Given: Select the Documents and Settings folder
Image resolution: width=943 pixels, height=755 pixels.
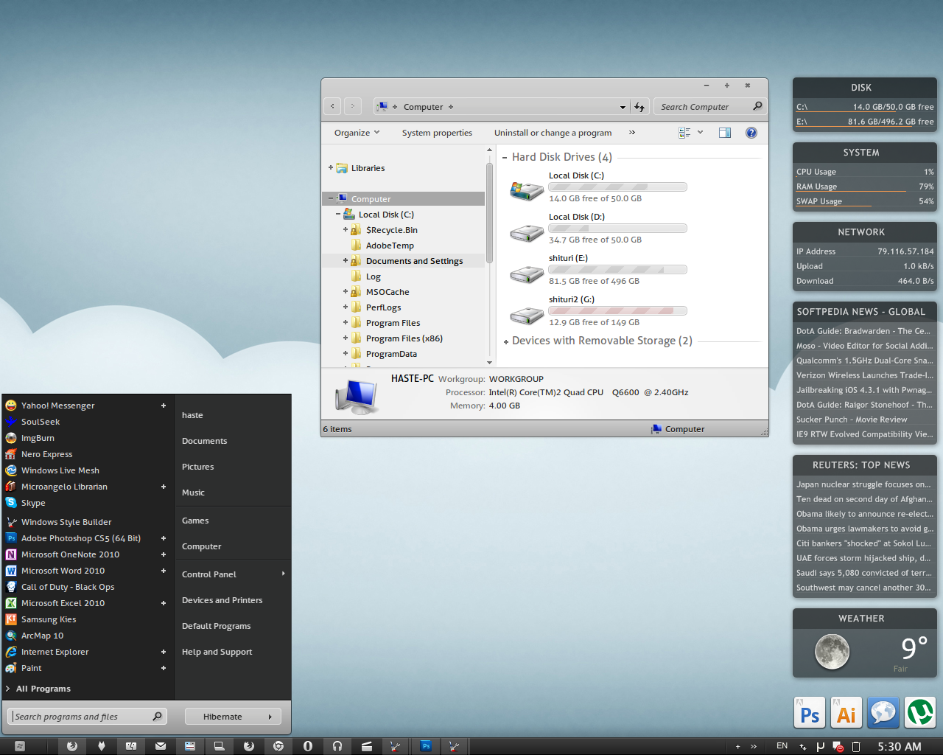Looking at the screenshot, I should coord(414,261).
